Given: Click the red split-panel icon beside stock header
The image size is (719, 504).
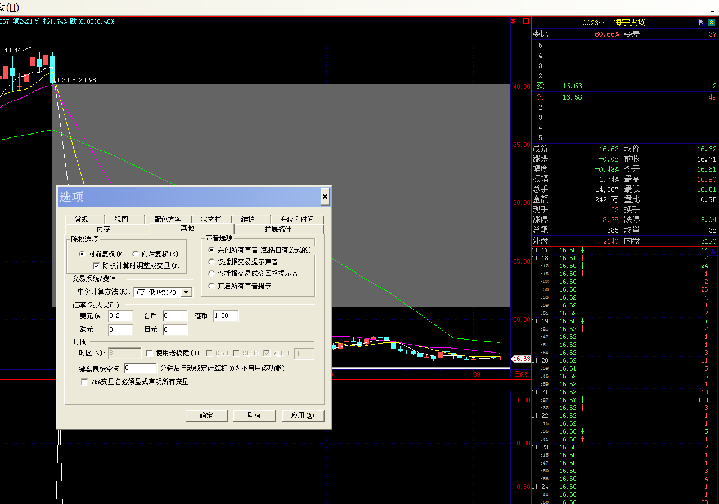Looking at the screenshot, I should [526, 21].
